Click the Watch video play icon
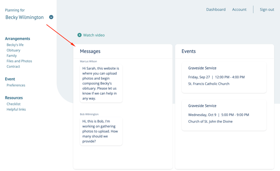This screenshot has width=280, height=171. [79, 35]
